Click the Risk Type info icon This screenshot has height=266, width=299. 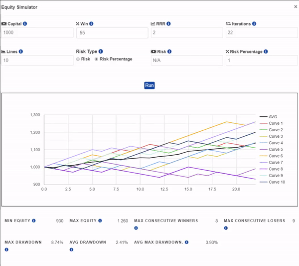pyautogui.click(x=101, y=51)
